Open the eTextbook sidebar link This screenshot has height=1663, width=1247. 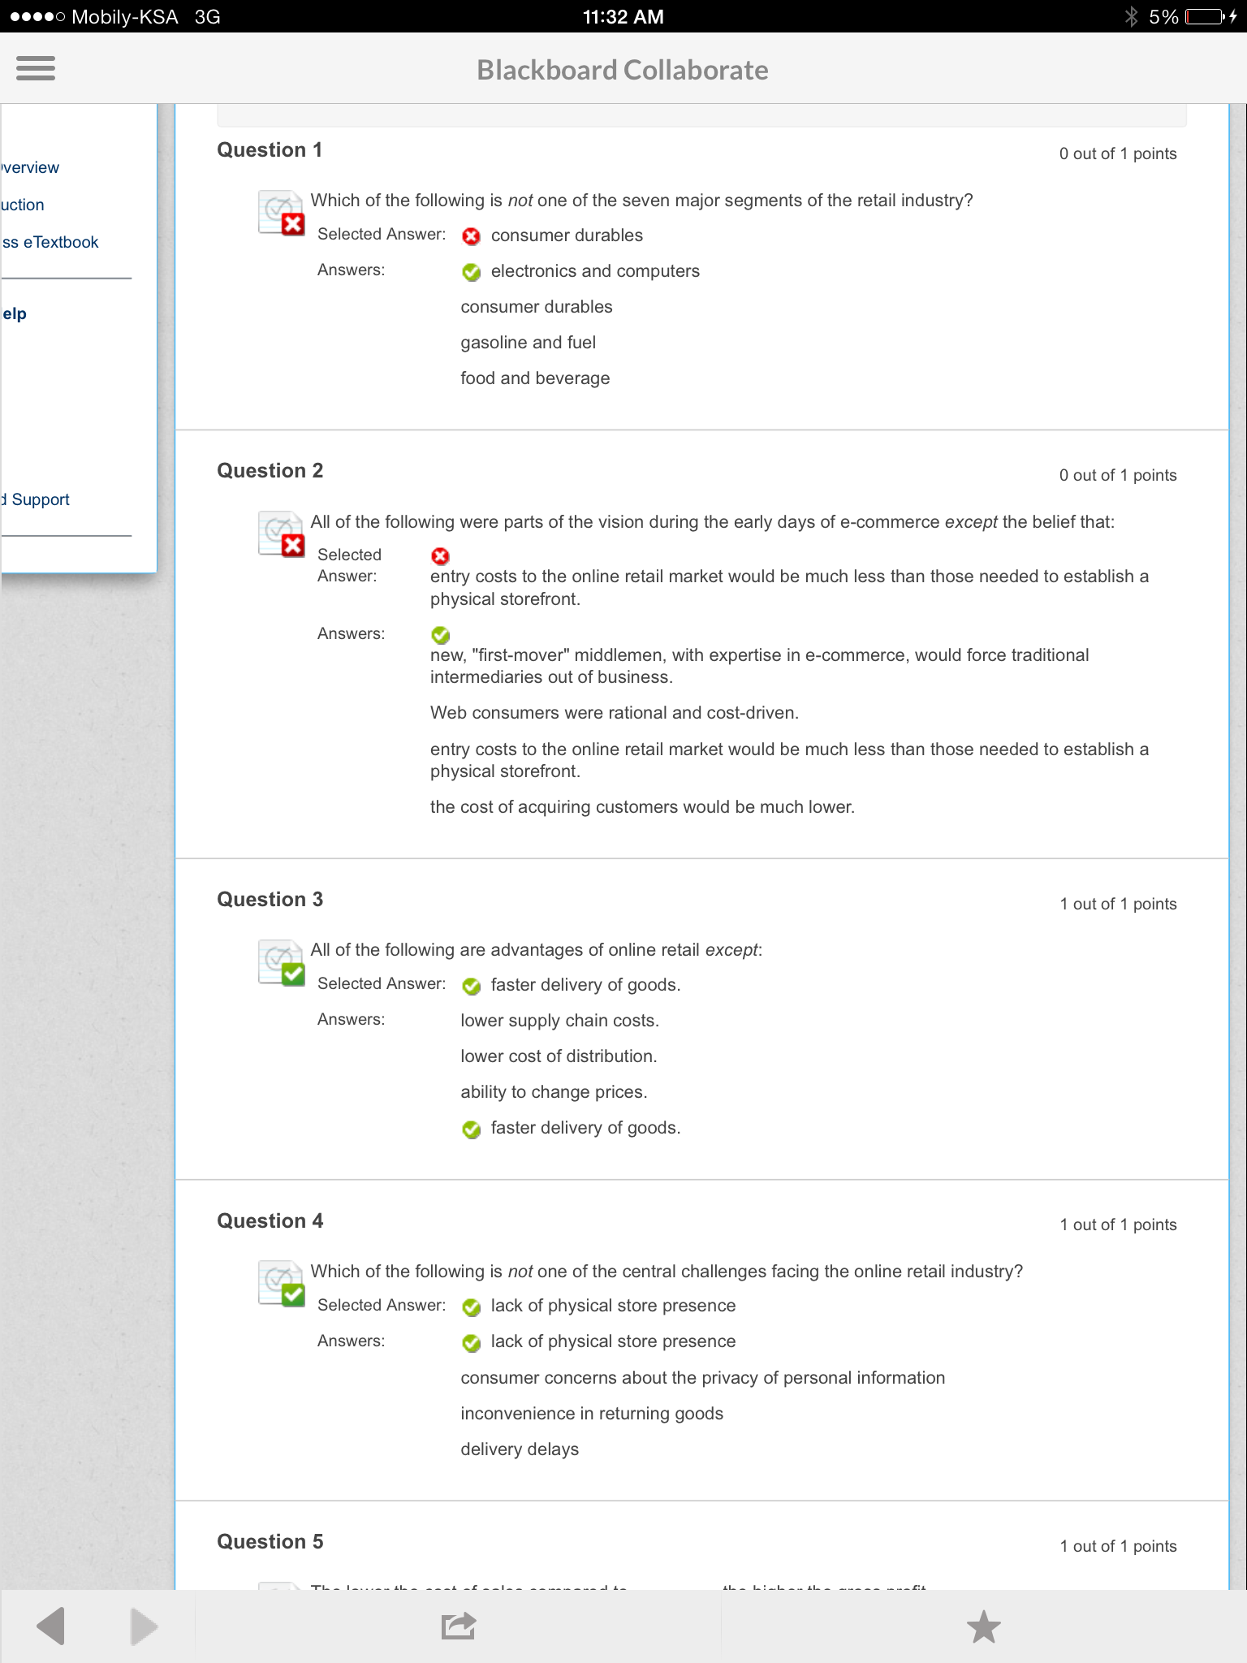[x=50, y=242]
